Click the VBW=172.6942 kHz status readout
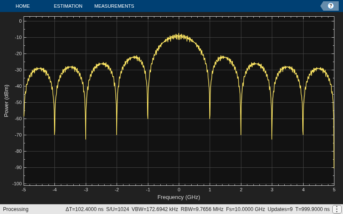This screenshot has height=214, width=343. click(x=155, y=209)
